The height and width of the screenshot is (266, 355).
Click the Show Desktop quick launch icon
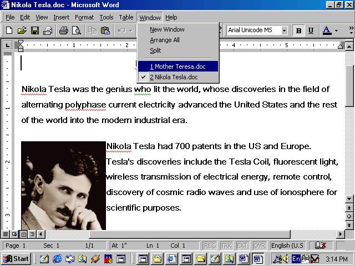(44, 259)
